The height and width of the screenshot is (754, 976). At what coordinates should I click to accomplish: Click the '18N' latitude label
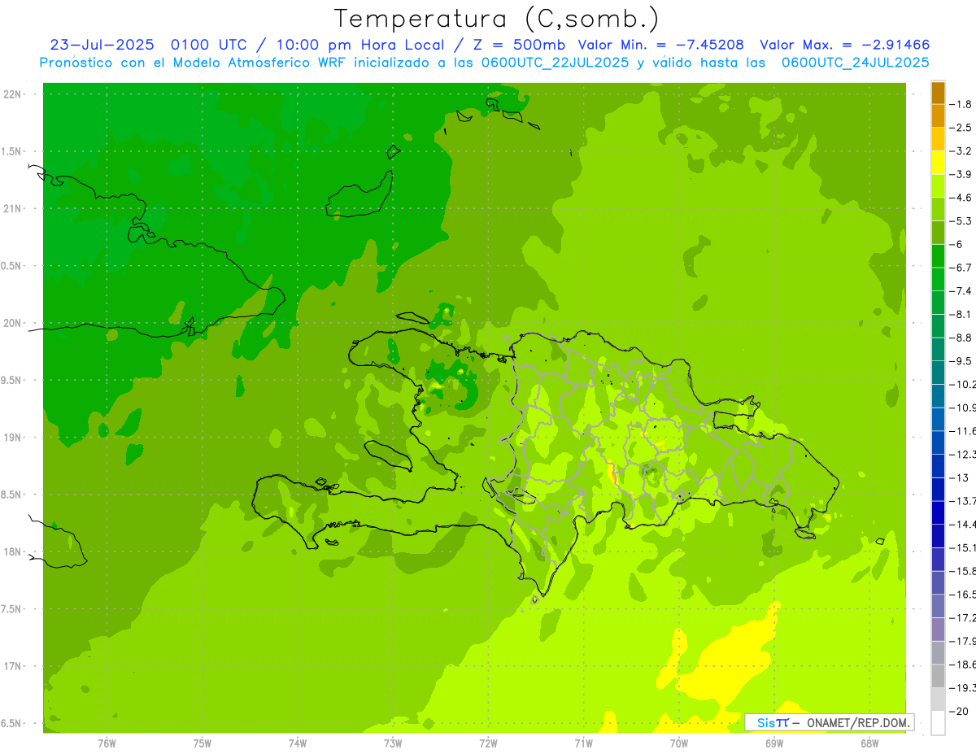coord(12,551)
